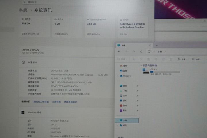Viewport: 207px width, 138px height.
Task: Close the 本機 tab
Action: 150,45
